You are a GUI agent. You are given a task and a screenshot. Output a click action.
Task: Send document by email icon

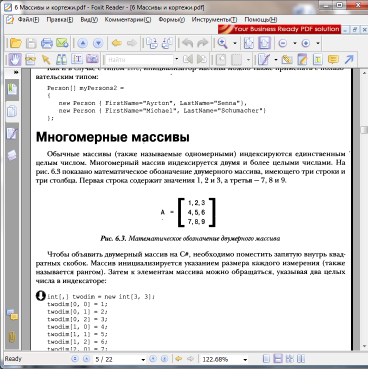tap(62, 43)
